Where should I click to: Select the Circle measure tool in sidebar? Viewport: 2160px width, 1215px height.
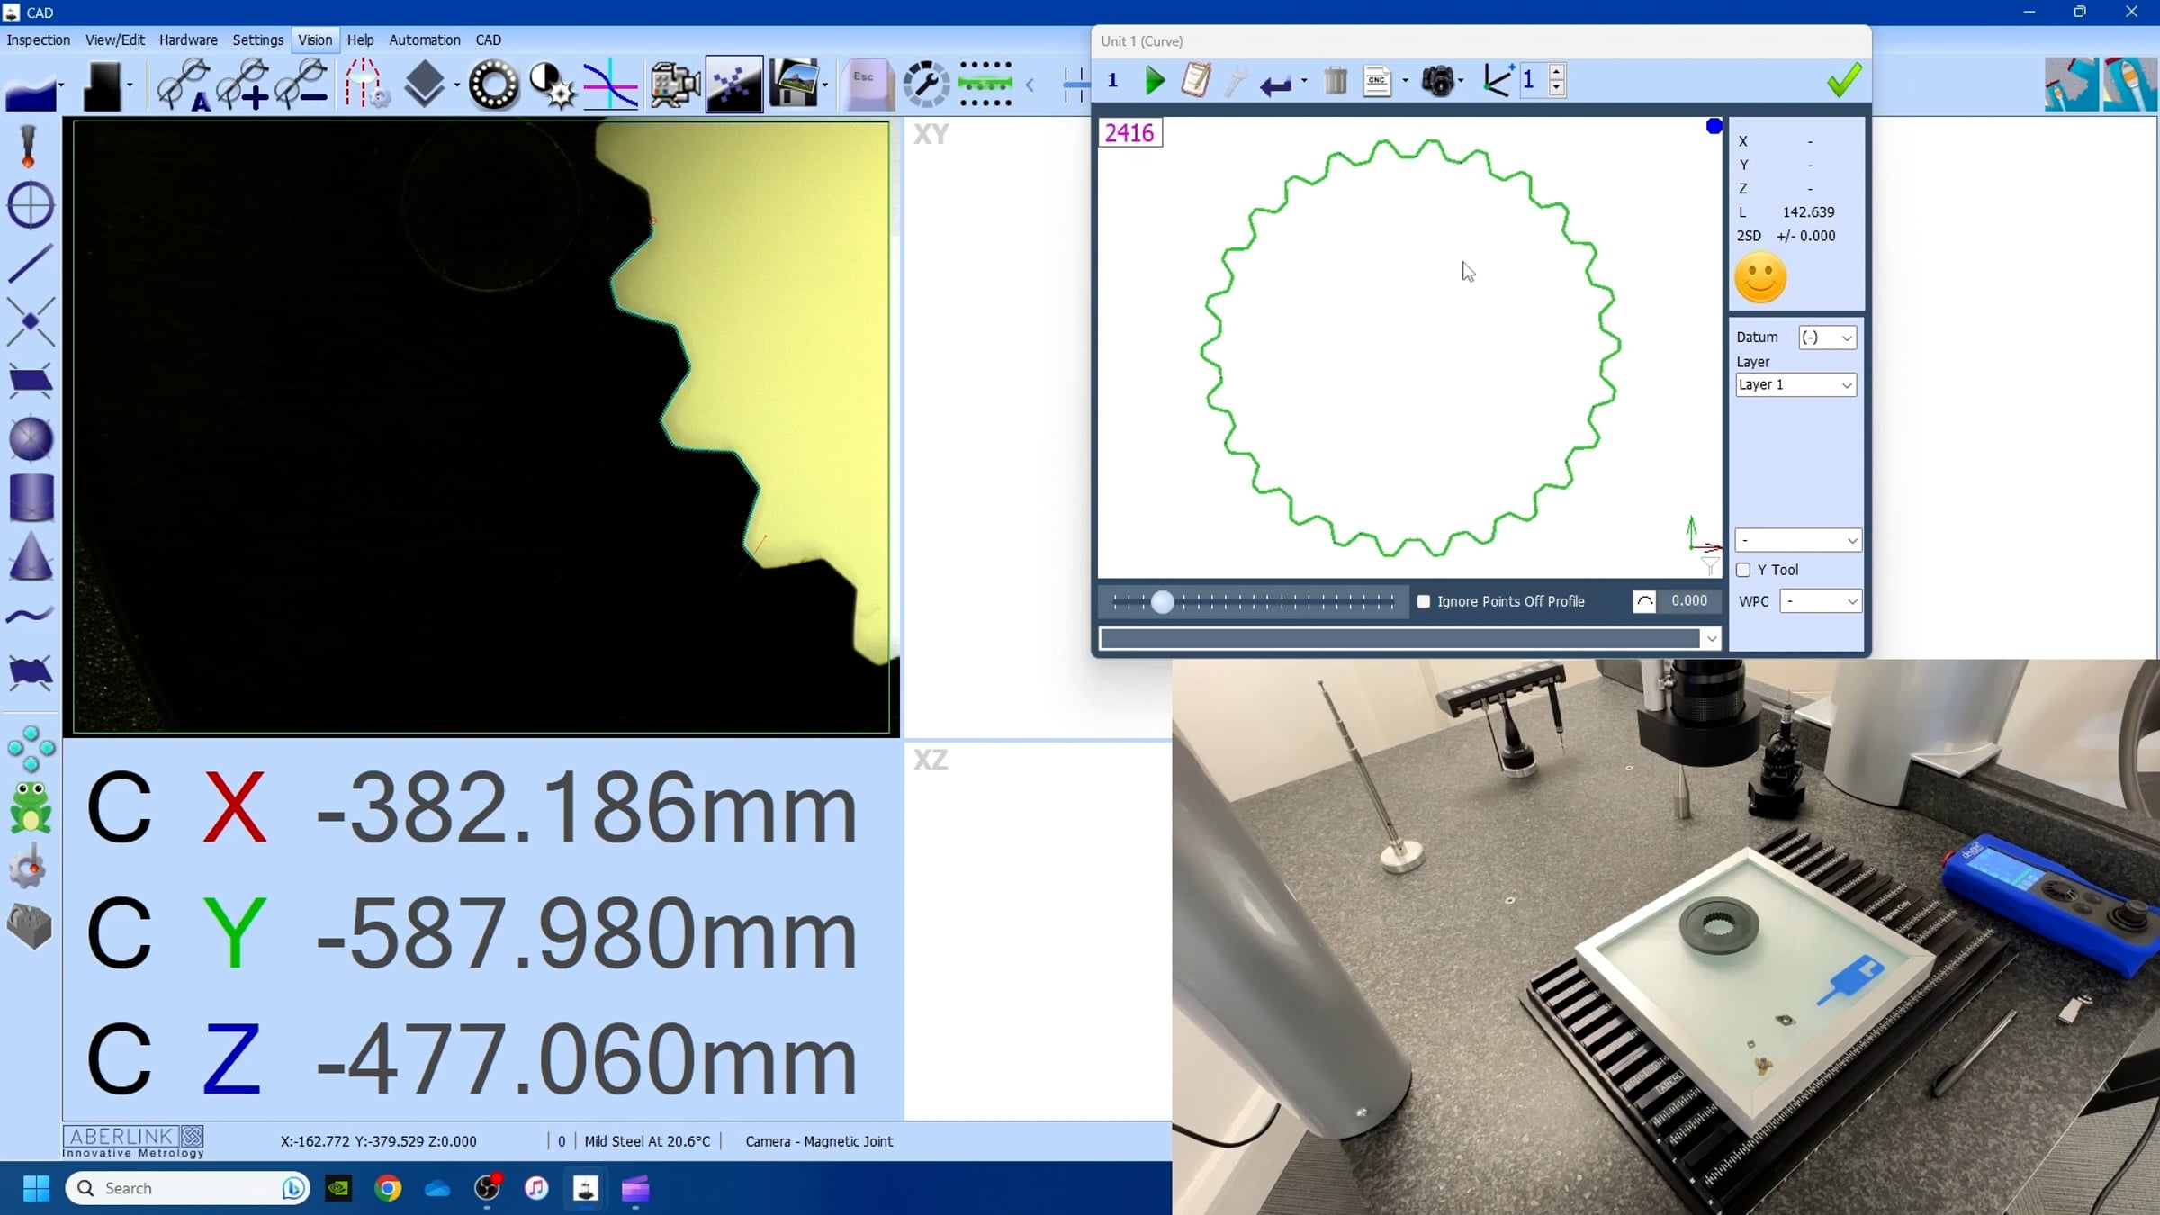[31, 205]
